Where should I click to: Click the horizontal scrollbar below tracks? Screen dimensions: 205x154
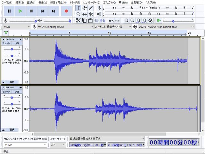pyautogui.click(x=100, y=134)
